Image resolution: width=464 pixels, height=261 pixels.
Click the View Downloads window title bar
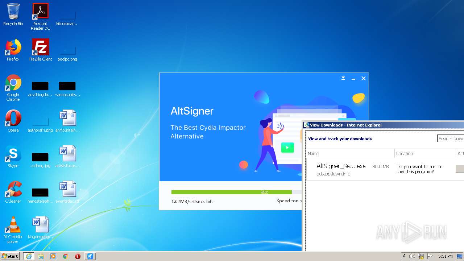[384, 125]
